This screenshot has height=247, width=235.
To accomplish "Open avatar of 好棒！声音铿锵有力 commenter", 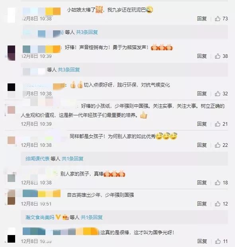I will click(x=11, y=53).
